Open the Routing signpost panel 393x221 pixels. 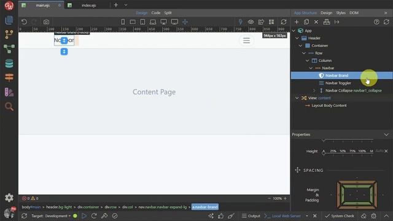9,78
